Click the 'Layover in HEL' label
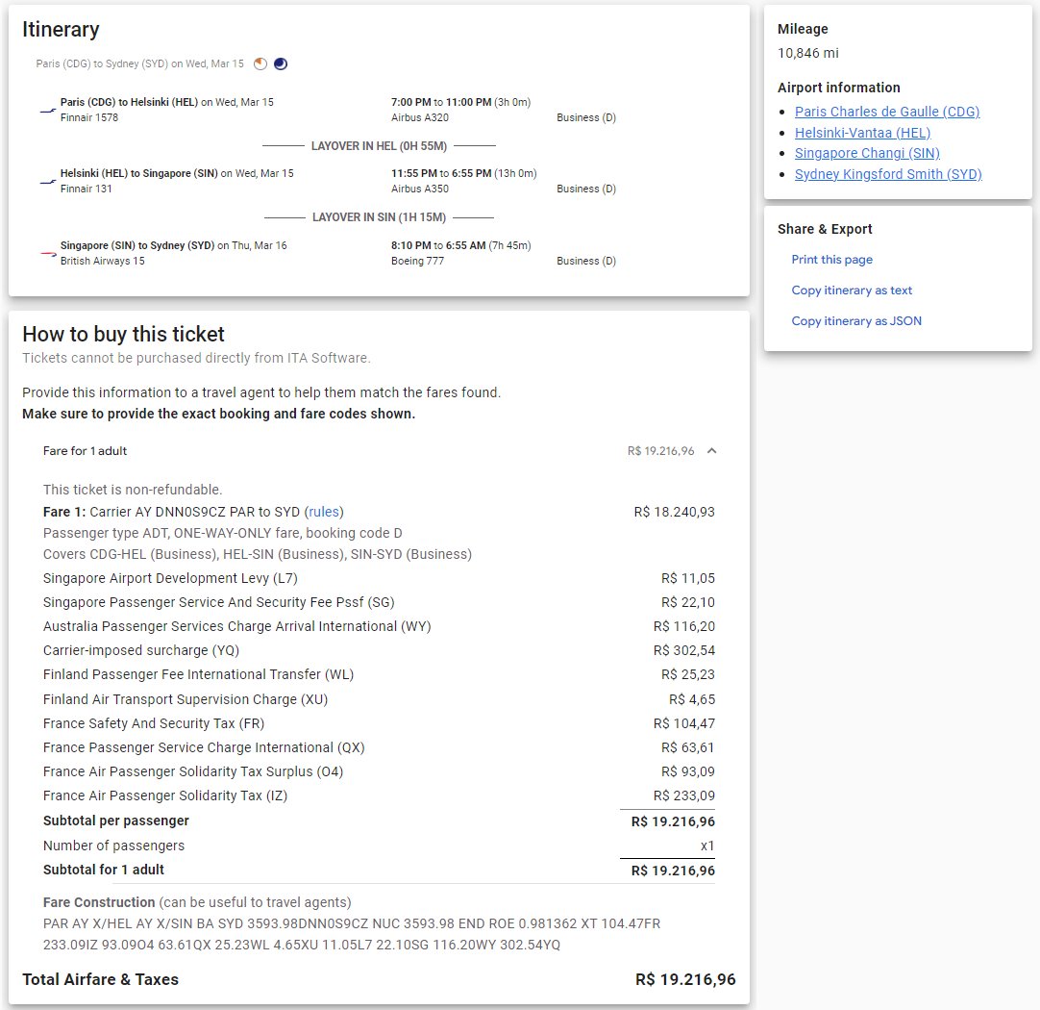Image resolution: width=1040 pixels, height=1010 pixels. pyautogui.click(x=379, y=146)
